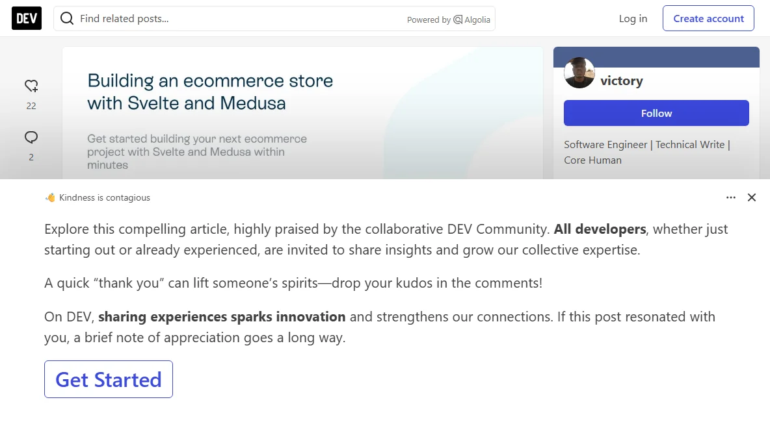
Task: Click the Powered by Algolia link
Action: coord(448,19)
